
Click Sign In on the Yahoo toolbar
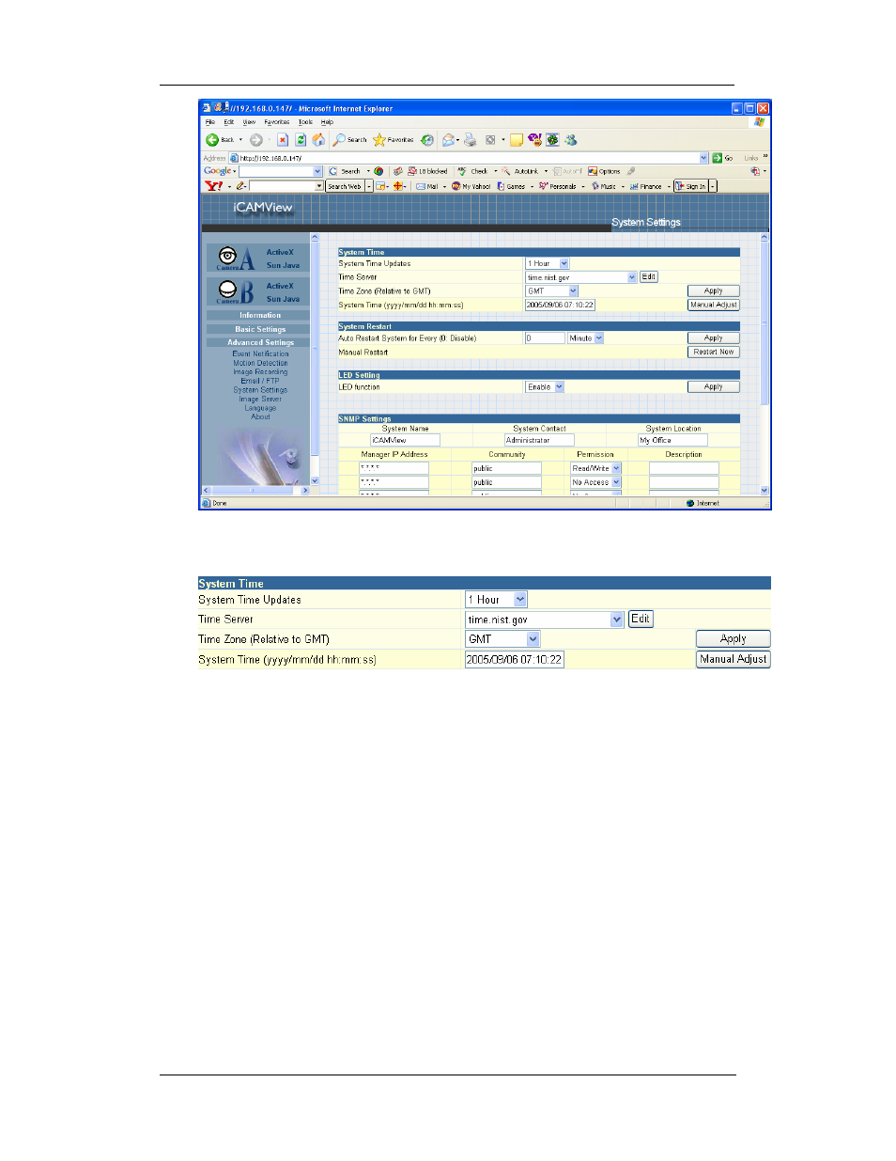690,186
